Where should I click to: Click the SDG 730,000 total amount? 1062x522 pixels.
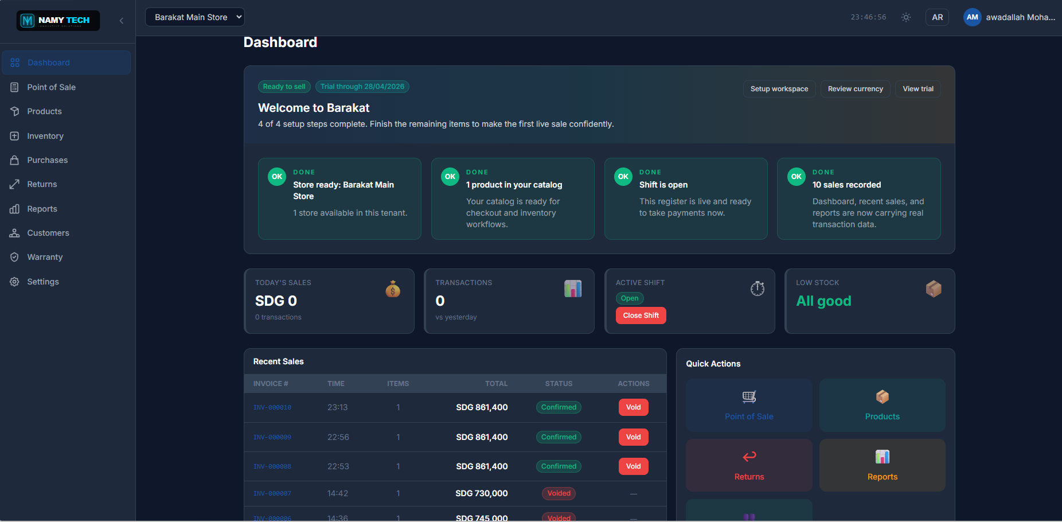(x=482, y=493)
